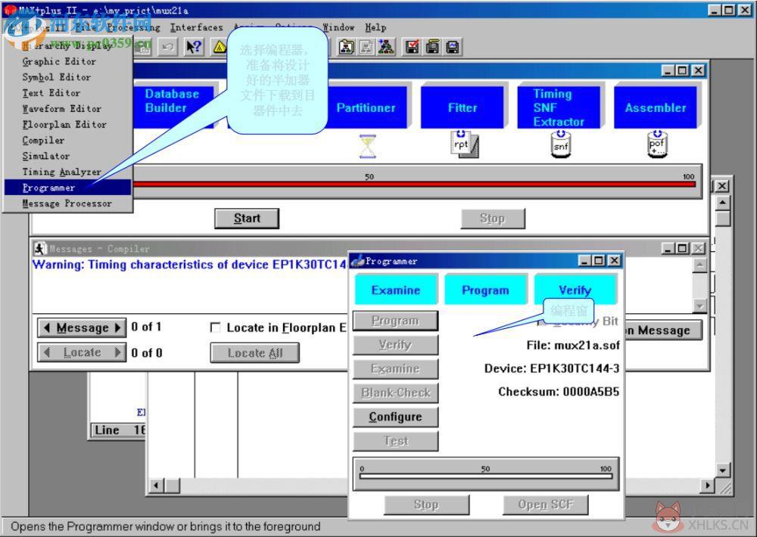Click the save and compile disk icon
Screen dimensions: 757x537
432,47
